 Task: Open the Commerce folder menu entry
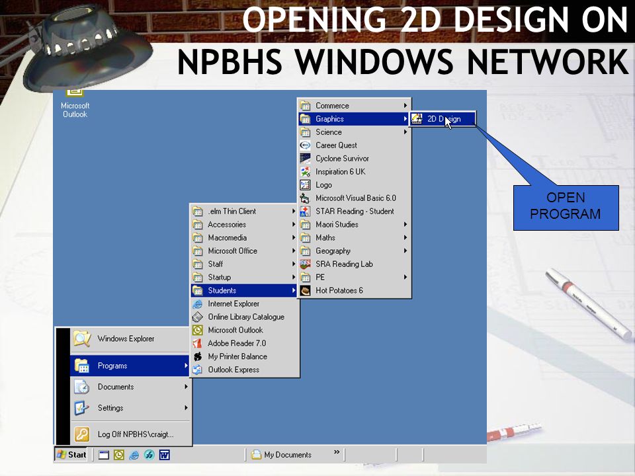[355, 106]
